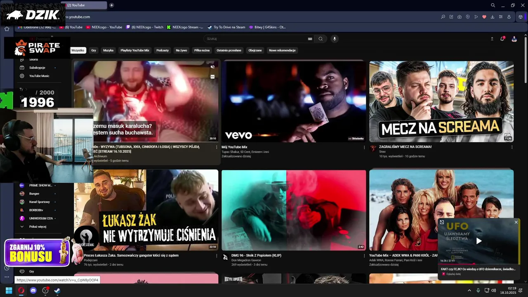
Task: Take a snapshot with Opera camera icon
Action: (460, 17)
